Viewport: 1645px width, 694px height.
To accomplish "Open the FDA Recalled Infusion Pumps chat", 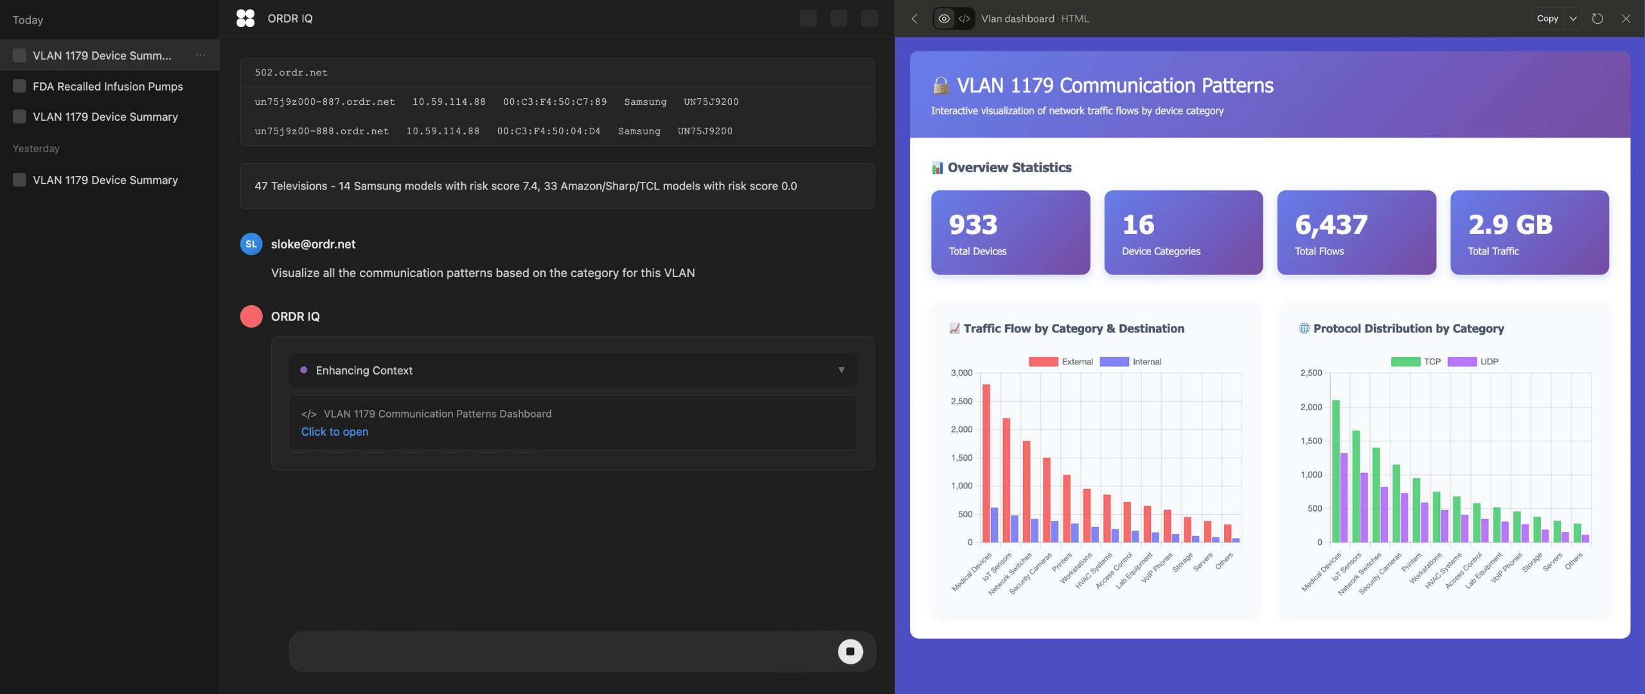I will pos(108,86).
